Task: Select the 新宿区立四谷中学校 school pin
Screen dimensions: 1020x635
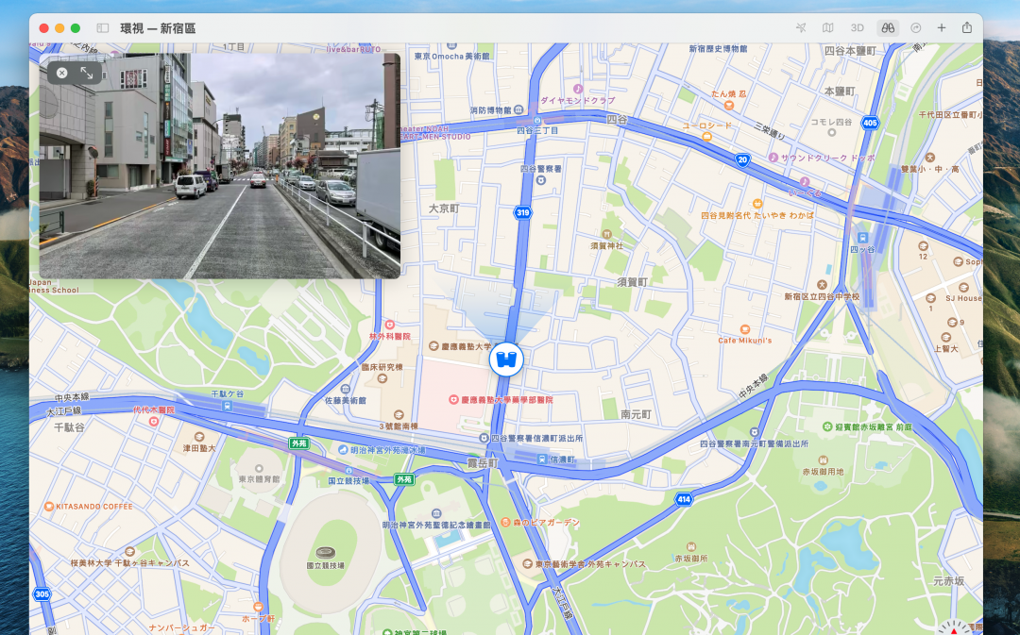Action: coord(823,285)
